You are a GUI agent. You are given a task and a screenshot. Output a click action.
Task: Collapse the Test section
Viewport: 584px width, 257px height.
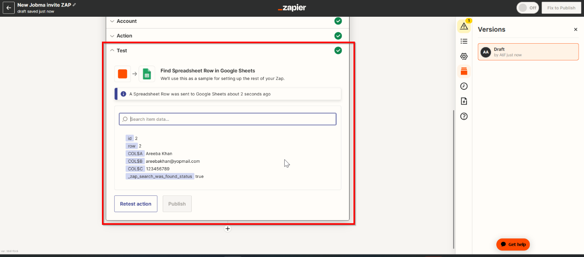122,51
